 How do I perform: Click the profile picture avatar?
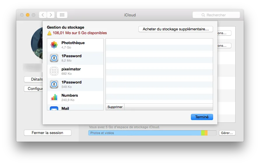click(x=37, y=44)
